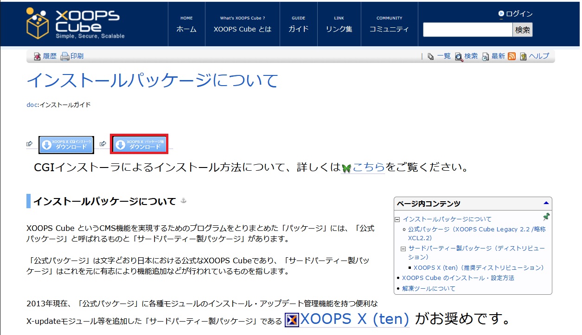The image size is (582, 335).
Task: Jump to サードパーティー製パッケージ contents entry
Action: click(x=477, y=253)
